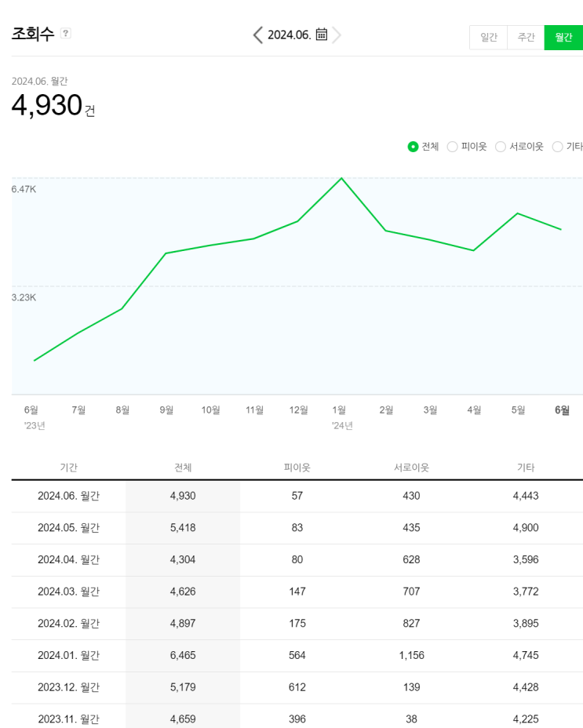Select the 서로이웃 radio button
583x728 pixels.
501,147
